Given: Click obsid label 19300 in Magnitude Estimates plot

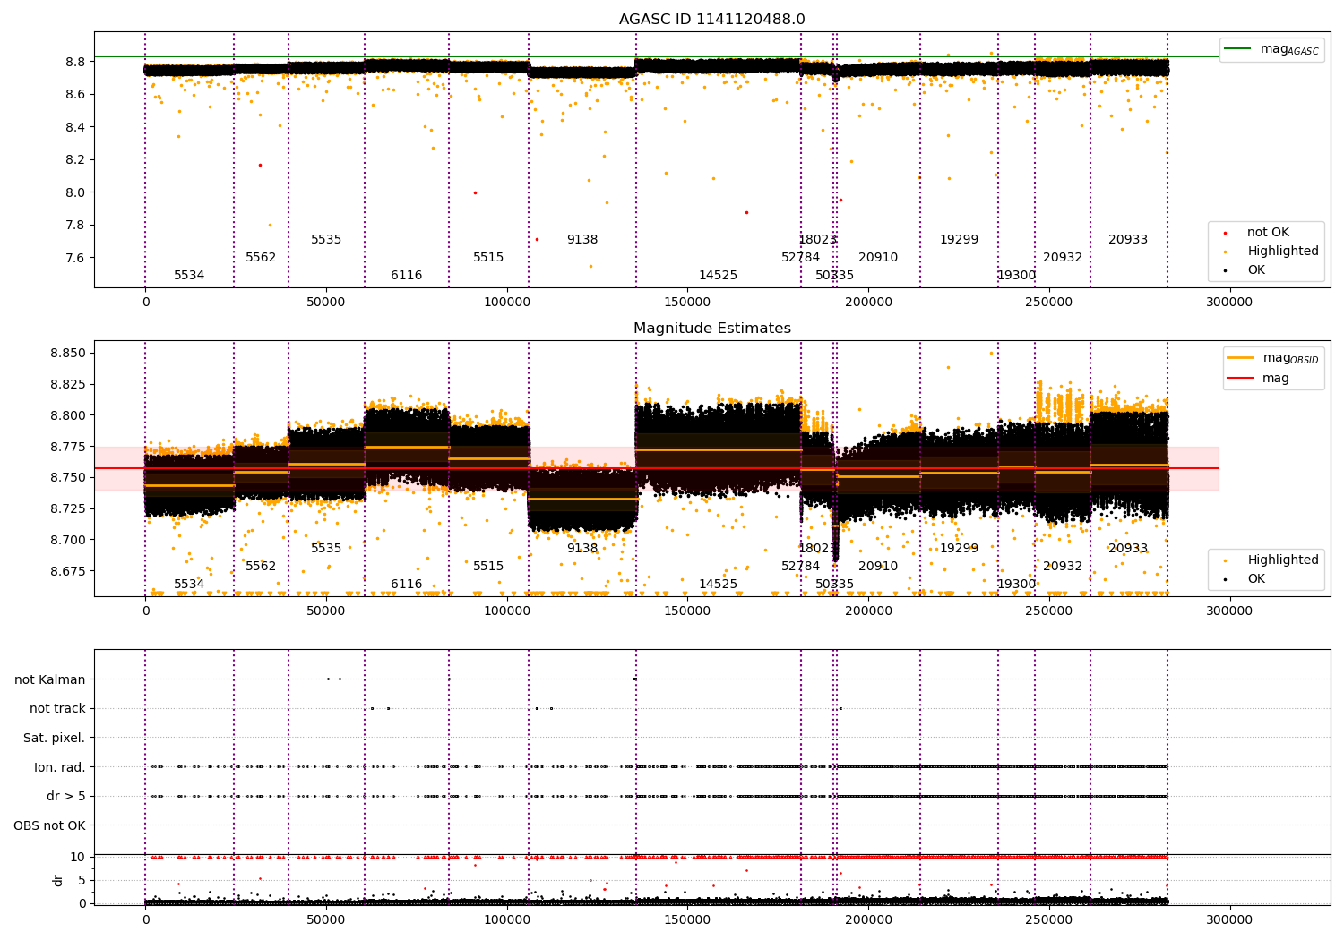Looking at the screenshot, I should click(1016, 585).
